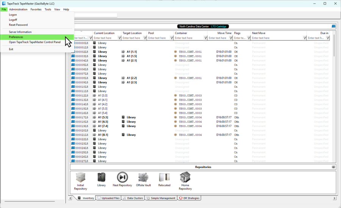Open the Help menu

pos(66,9)
